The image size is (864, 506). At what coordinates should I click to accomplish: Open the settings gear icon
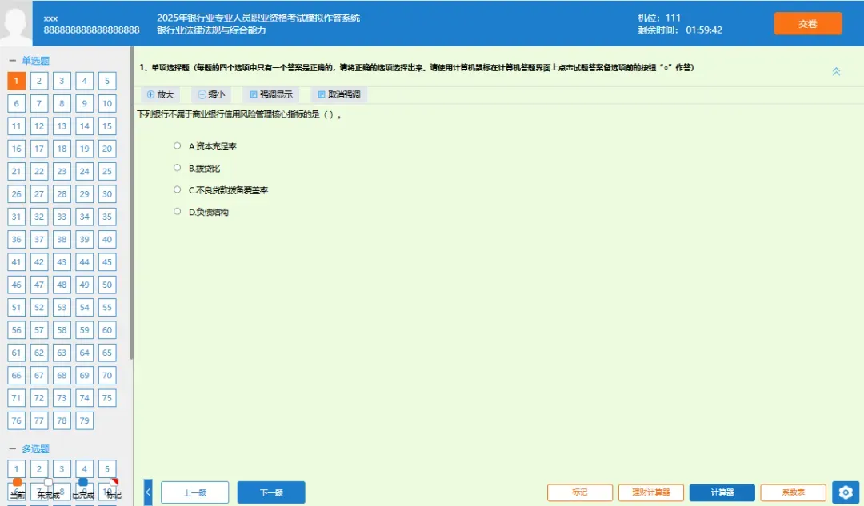846,492
